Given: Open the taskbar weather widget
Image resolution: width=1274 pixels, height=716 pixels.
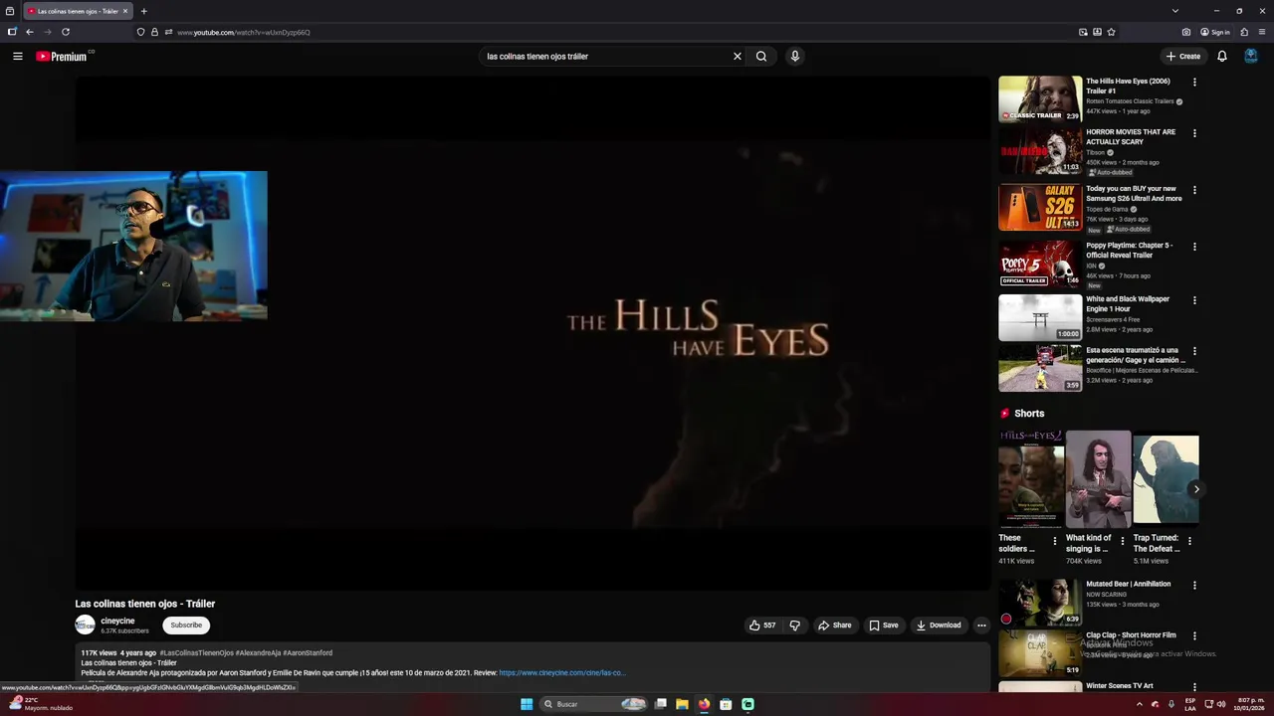Looking at the screenshot, I should pyautogui.click(x=40, y=704).
